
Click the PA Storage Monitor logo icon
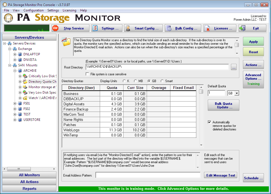click(x=8, y=18)
